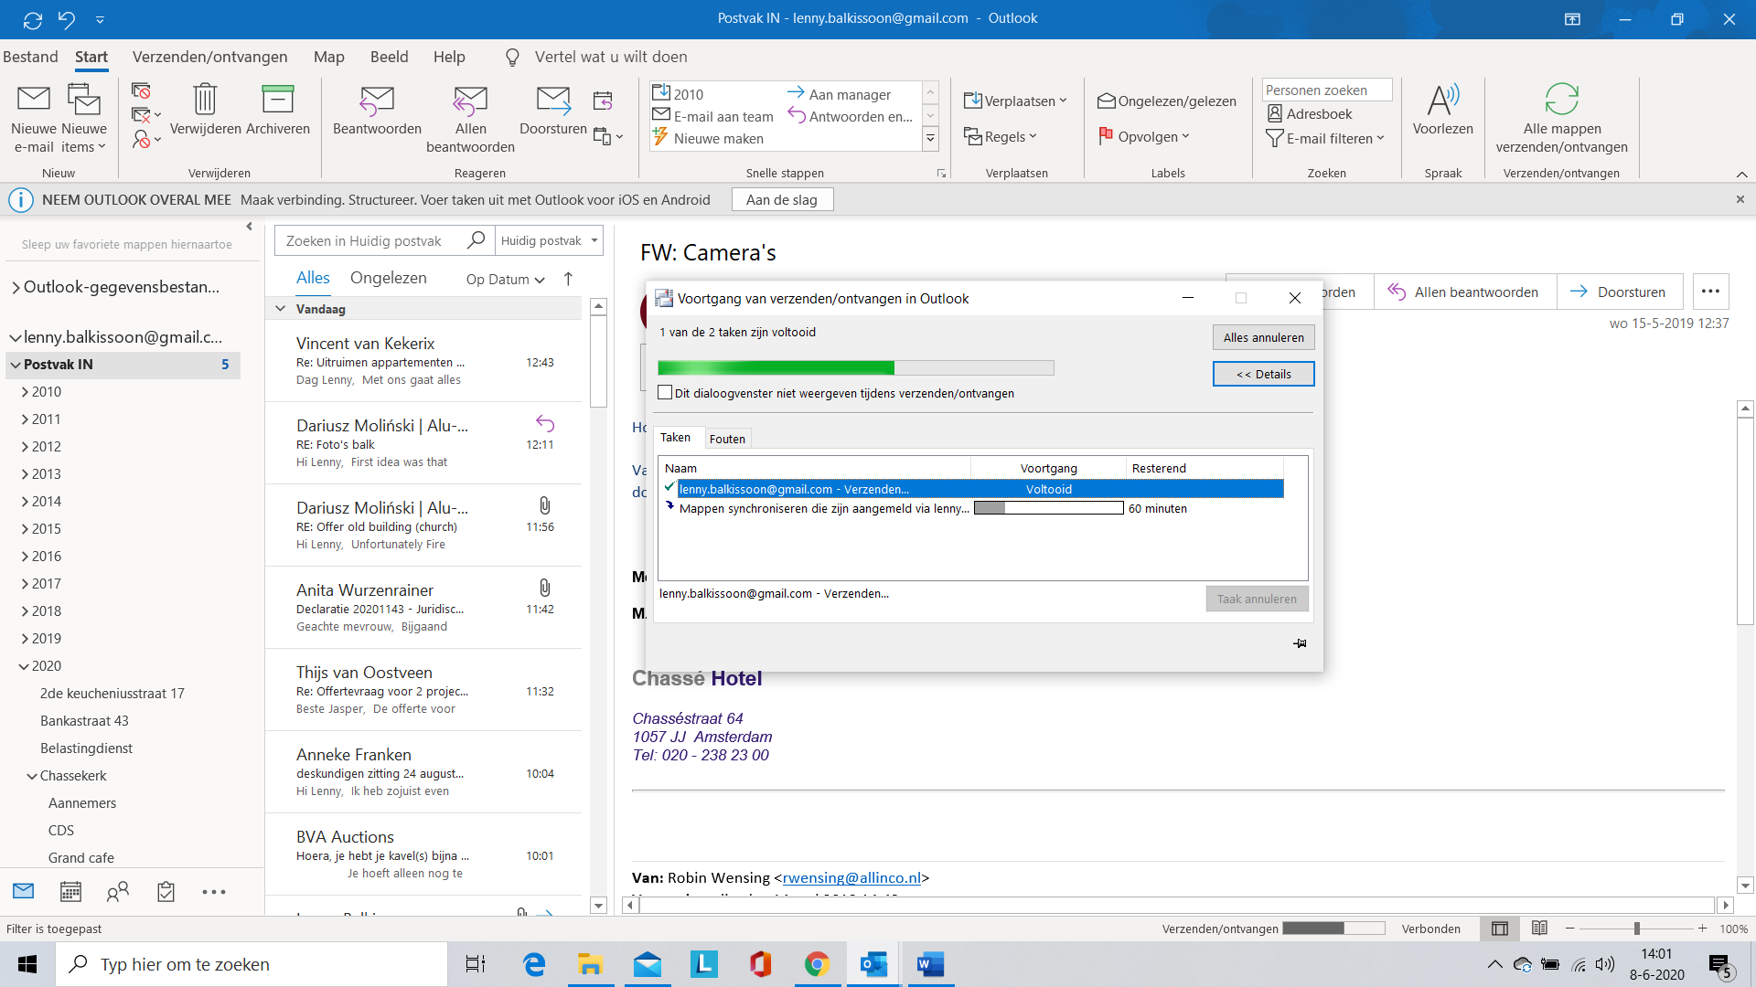Click the Archiveren icon in the ribbon
Image resolution: width=1756 pixels, height=987 pixels.
pos(277,99)
